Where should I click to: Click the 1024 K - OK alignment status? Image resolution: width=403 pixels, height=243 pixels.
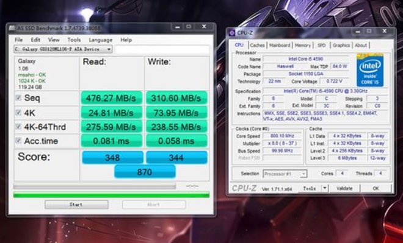click(x=32, y=81)
